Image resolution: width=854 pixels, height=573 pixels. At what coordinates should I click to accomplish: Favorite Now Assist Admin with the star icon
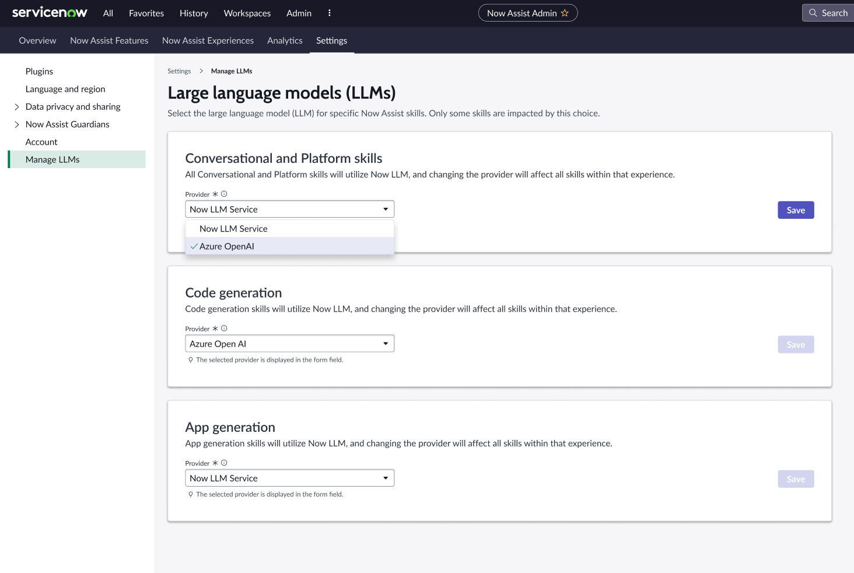(x=565, y=13)
